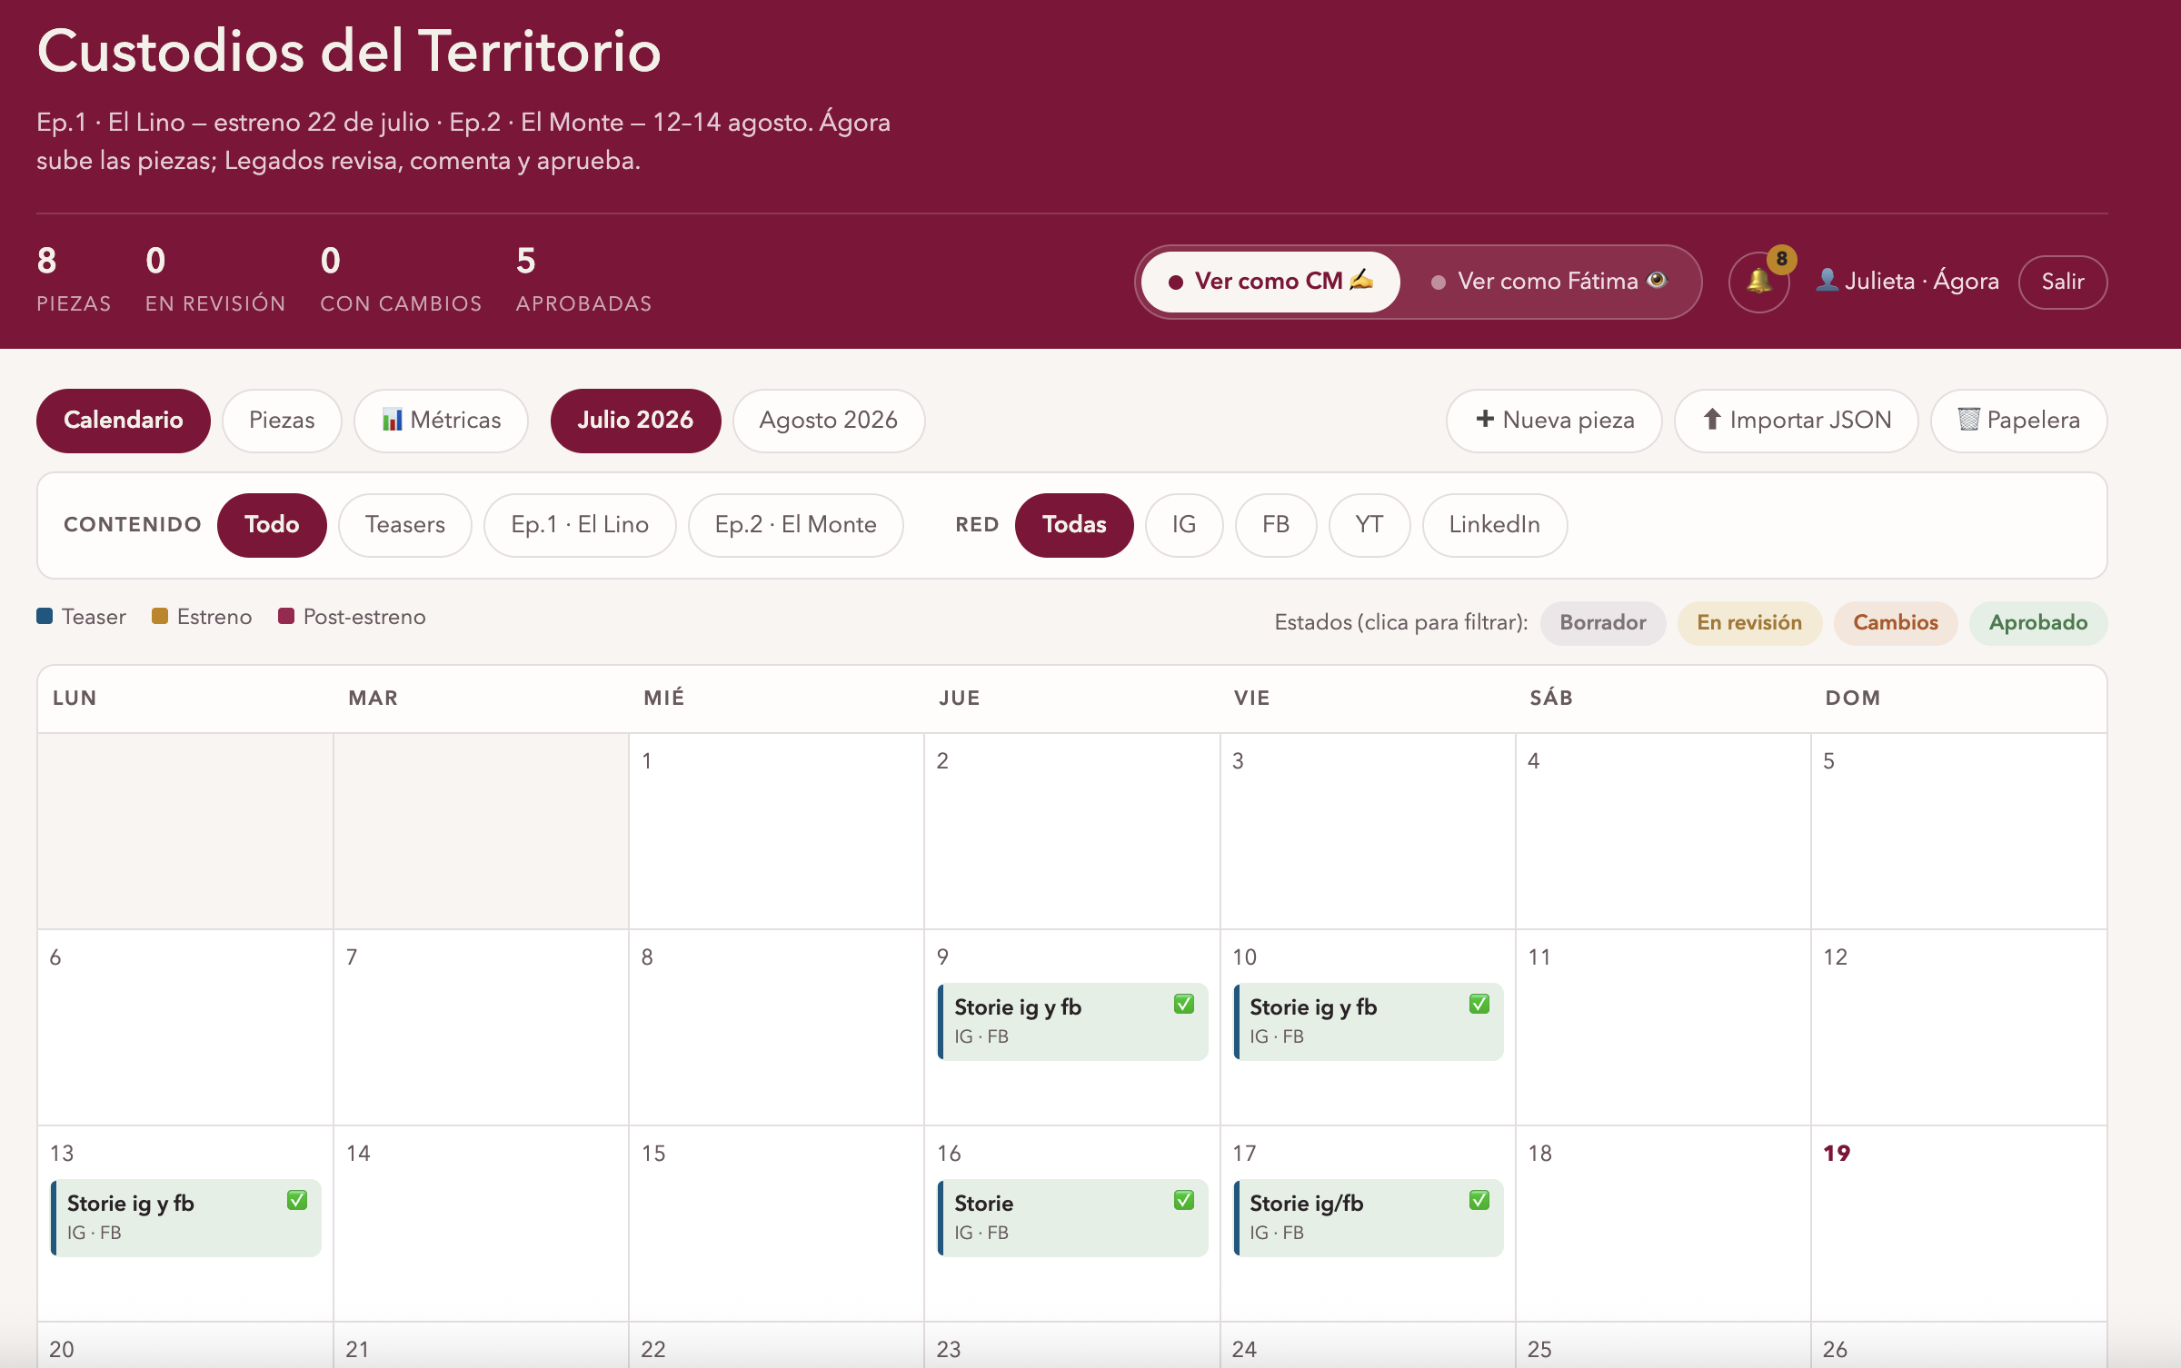
Task: Switch to Ver como Fátima view
Action: tap(1549, 282)
